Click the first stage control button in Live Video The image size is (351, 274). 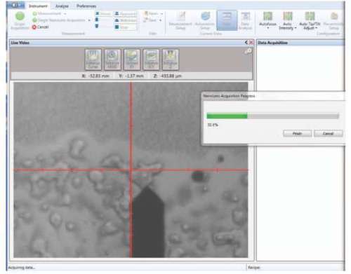[x=93, y=60]
